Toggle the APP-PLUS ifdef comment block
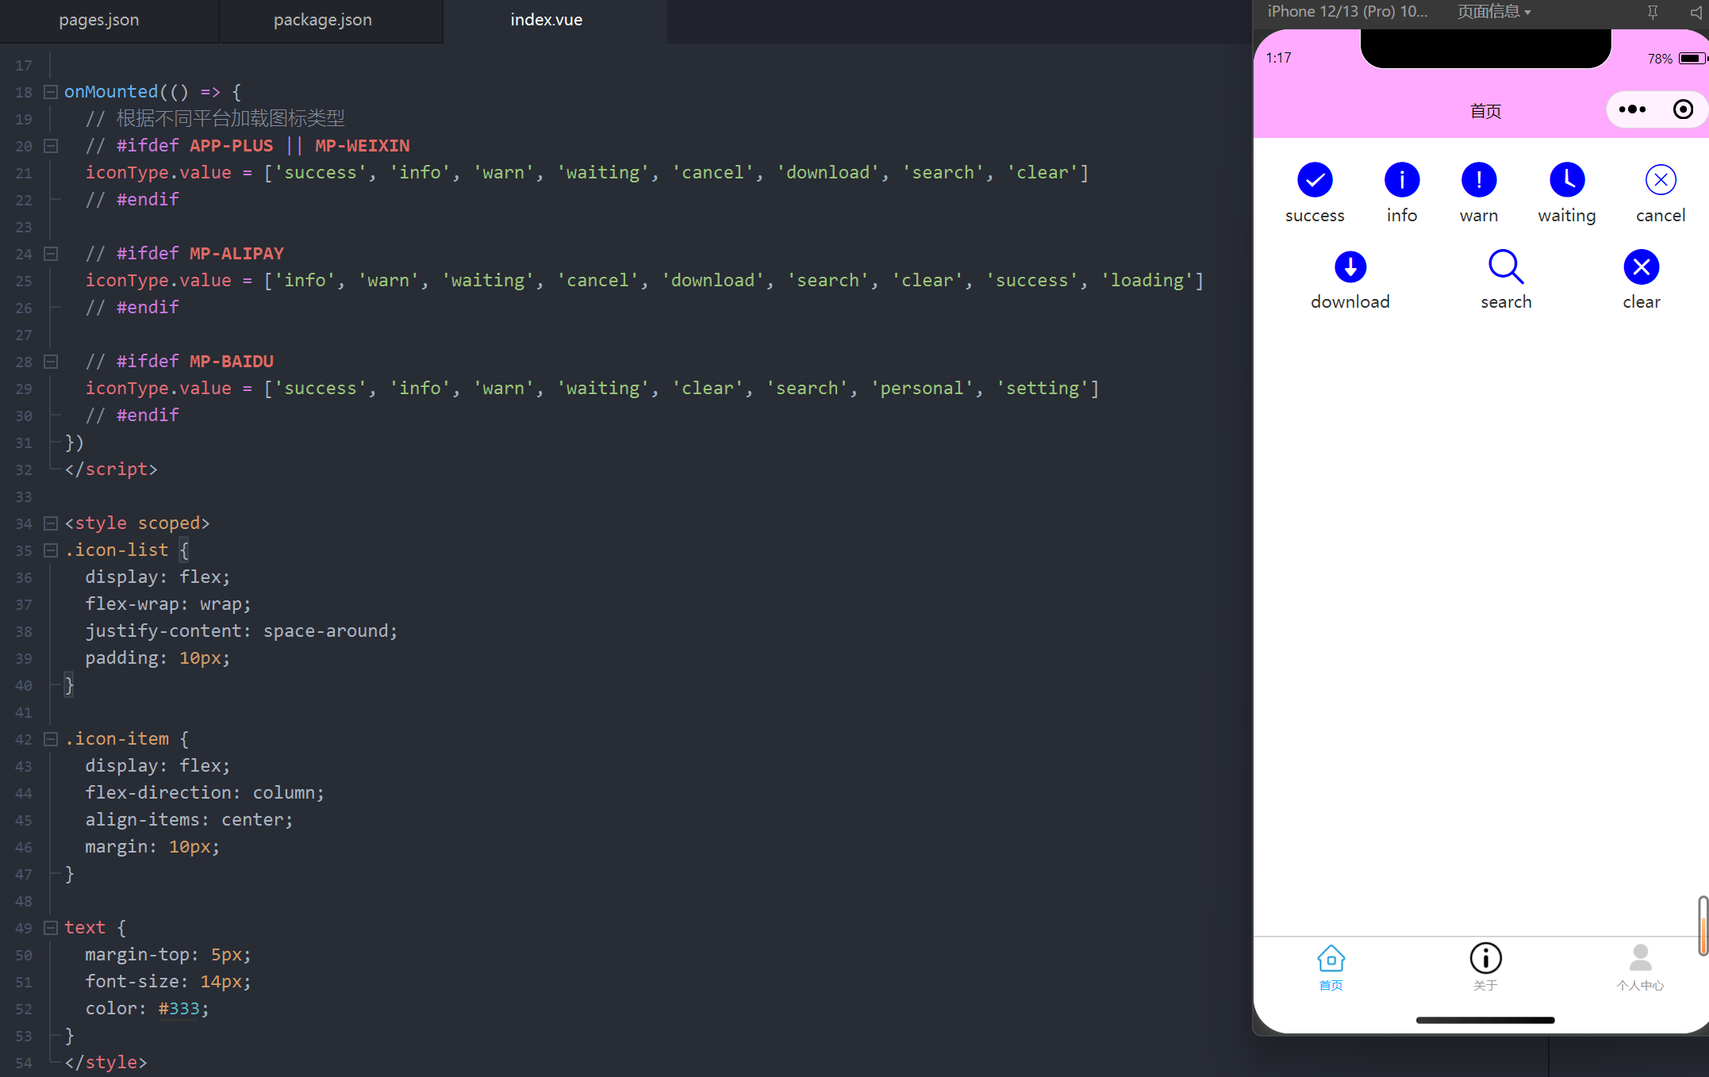 pyautogui.click(x=51, y=145)
